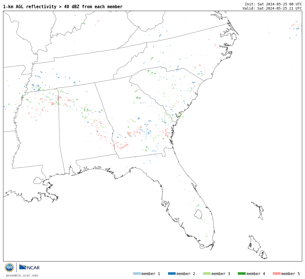Click the 'member 5' legend label

[x=291, y=274]
